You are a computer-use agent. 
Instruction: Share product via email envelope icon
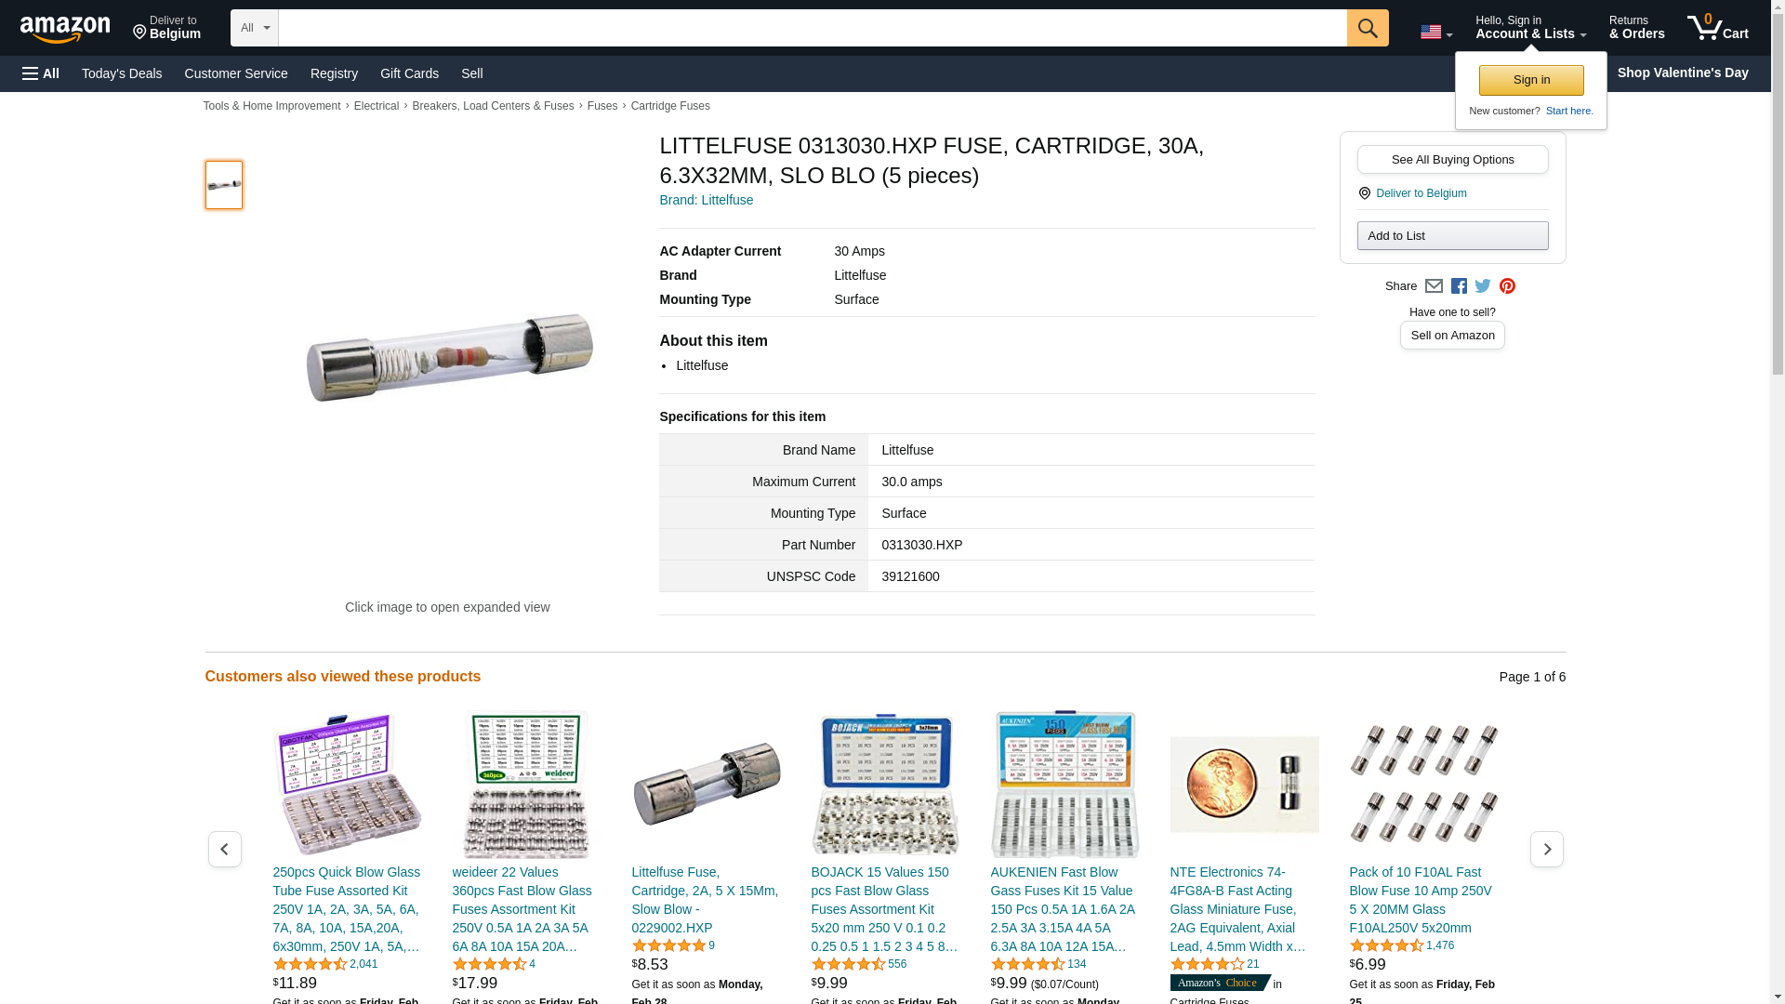pyautogui.click(x=1434, y=286)
